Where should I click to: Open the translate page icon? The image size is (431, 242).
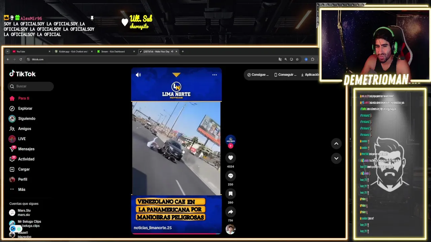coord(280,59)
